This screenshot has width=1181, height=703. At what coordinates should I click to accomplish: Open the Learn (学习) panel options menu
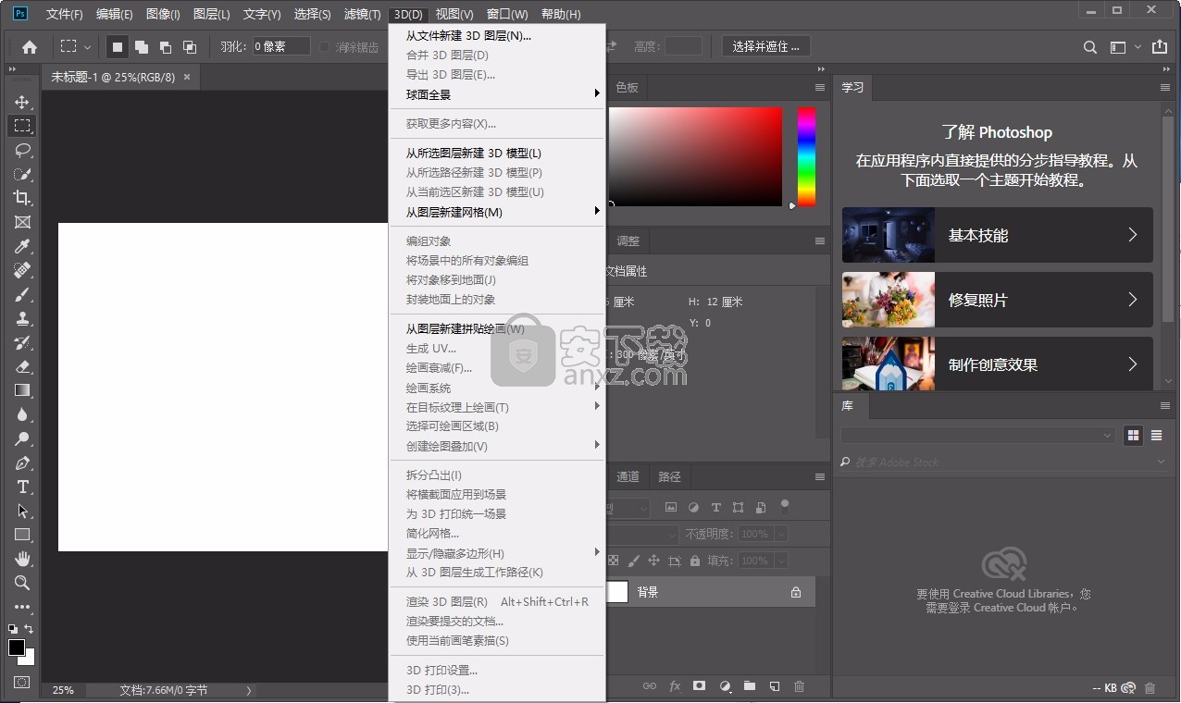point(1165,87)
